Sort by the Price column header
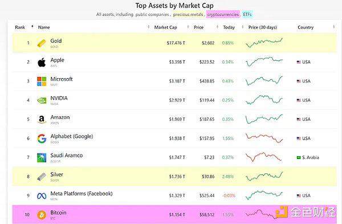 198,27
